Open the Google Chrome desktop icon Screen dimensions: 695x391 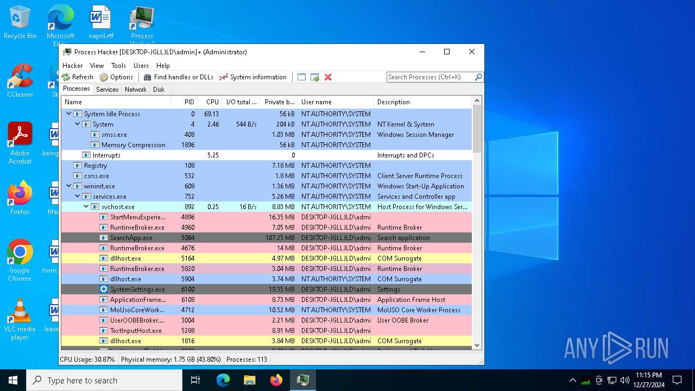pyautogui.click(x=20, y=260)
